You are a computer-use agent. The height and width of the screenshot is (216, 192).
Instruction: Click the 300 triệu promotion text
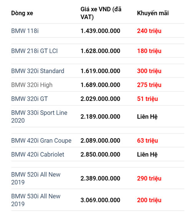pos(149,71)
